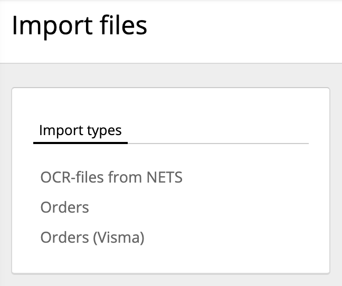Open the Orders (Visma) import option

92,238
